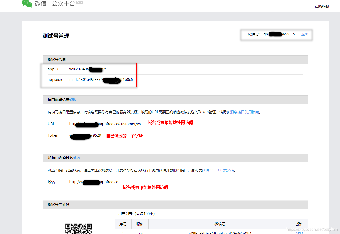The image size is (340, 234).
Task: Click 用户列表(最多100个) heading
Action: coord(137,214)
